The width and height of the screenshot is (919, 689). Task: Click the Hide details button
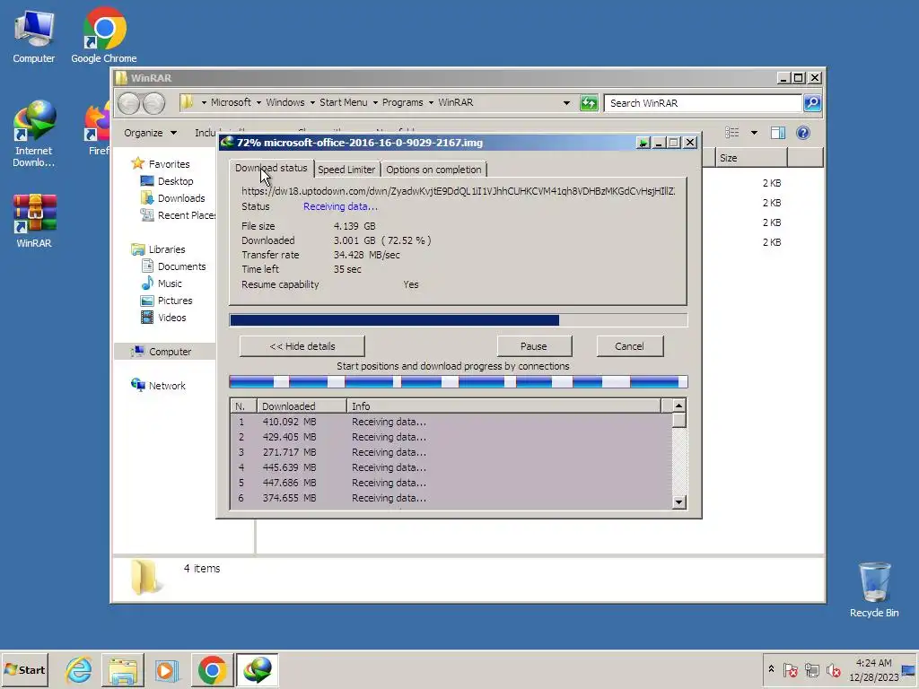[302, 346]
